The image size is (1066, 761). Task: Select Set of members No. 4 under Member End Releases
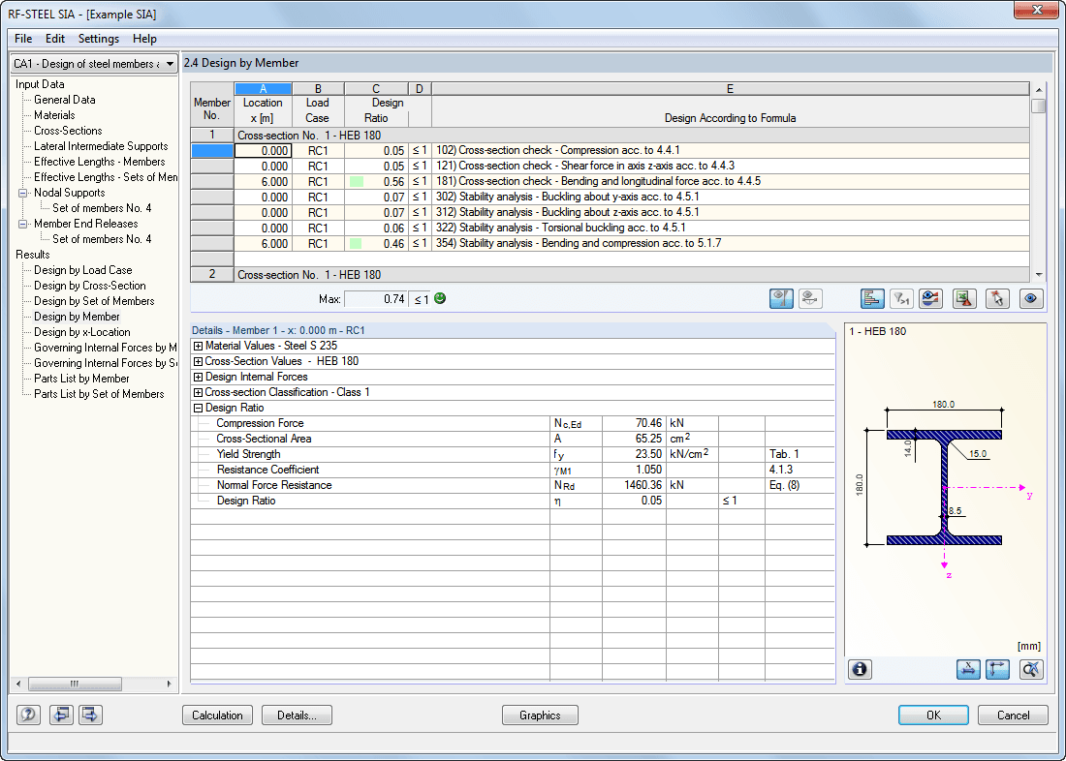(x=102, y=239)
